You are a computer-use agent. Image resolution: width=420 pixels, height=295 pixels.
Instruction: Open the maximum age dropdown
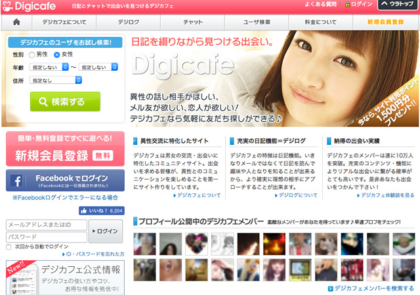(98, 67)
